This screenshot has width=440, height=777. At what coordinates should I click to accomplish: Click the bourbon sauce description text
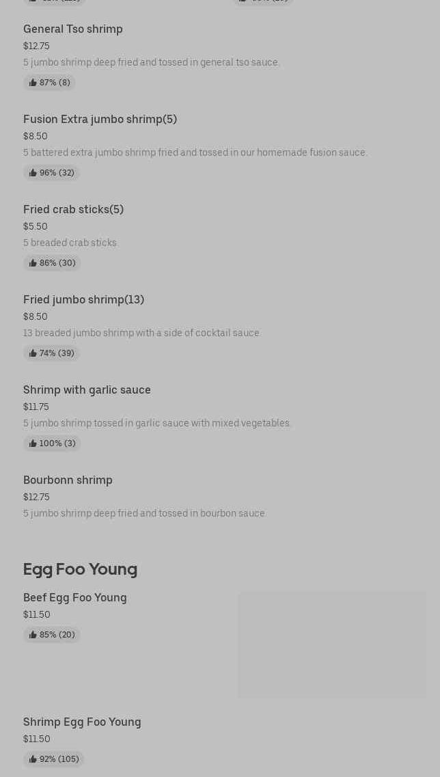pyautogui.click(x=145, y=513)
